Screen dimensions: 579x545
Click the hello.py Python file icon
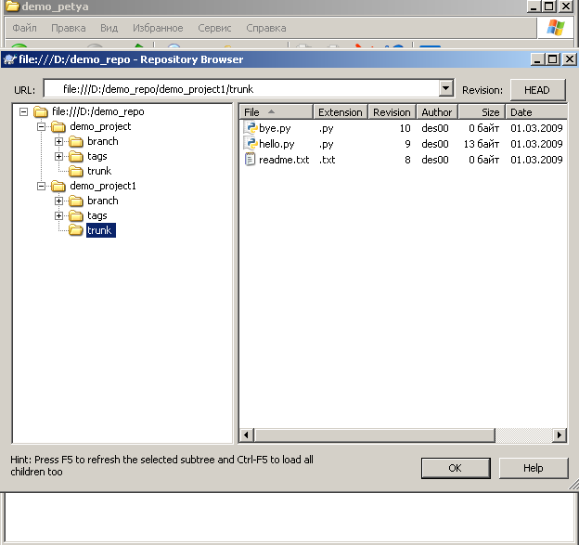click(x=251, y=144)
